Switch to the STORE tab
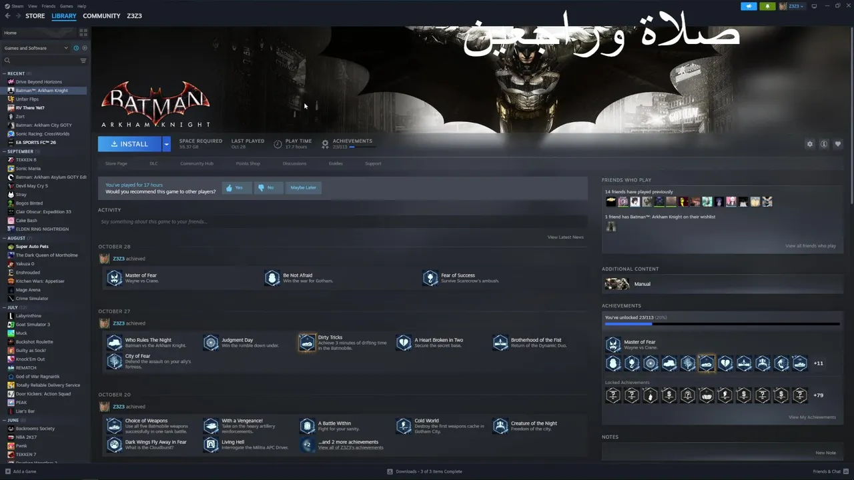Viewport: 854px width, 480px height. (35, 16)
